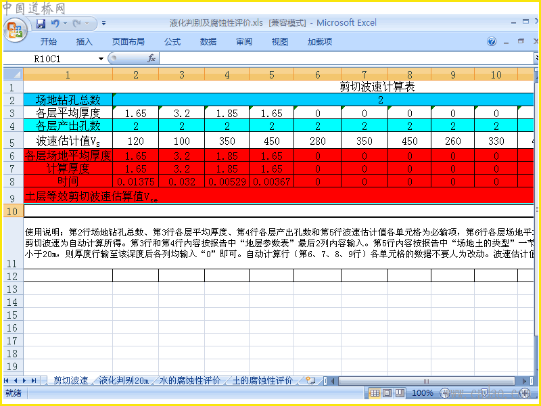Click the Insert Worksheet tab icon
This screenshot has height=406, width=541.
click(310, 380)
